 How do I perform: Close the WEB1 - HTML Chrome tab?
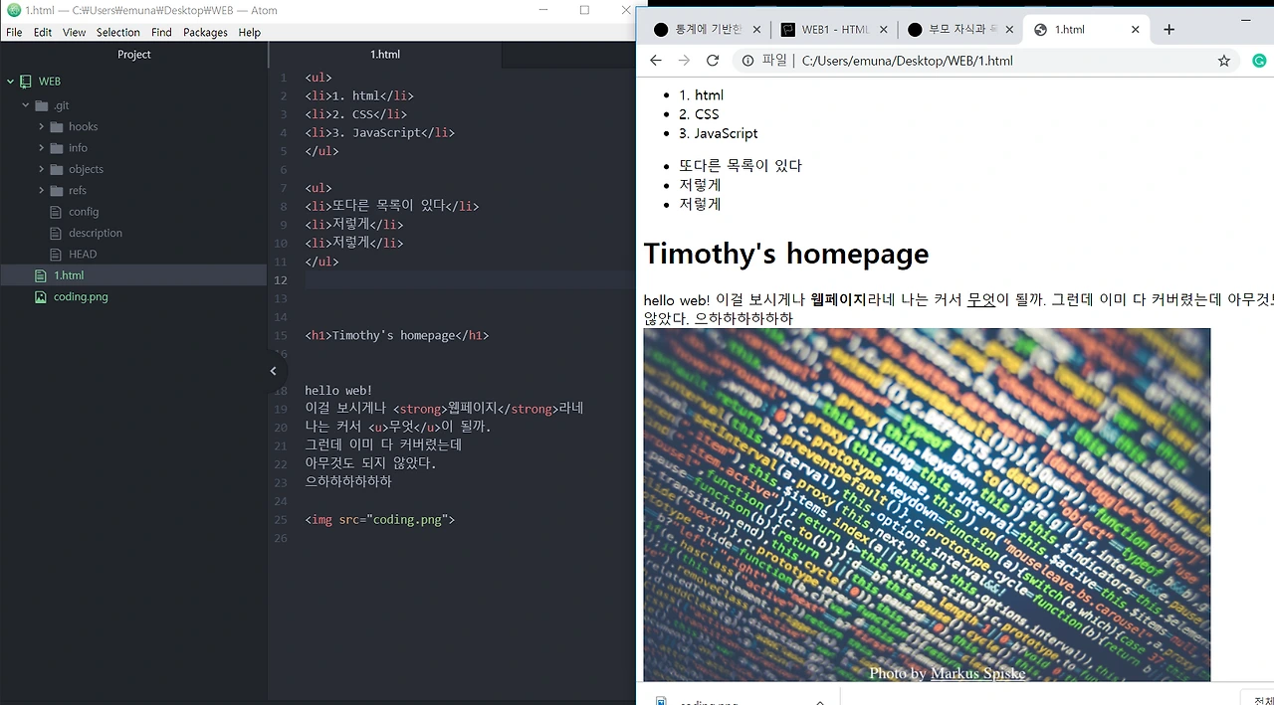tap(882, 30)
